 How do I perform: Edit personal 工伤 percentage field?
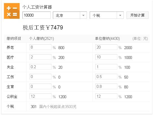pos(40,77)
